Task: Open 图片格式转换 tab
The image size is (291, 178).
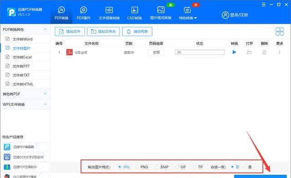Action: (x=161, y=13)
